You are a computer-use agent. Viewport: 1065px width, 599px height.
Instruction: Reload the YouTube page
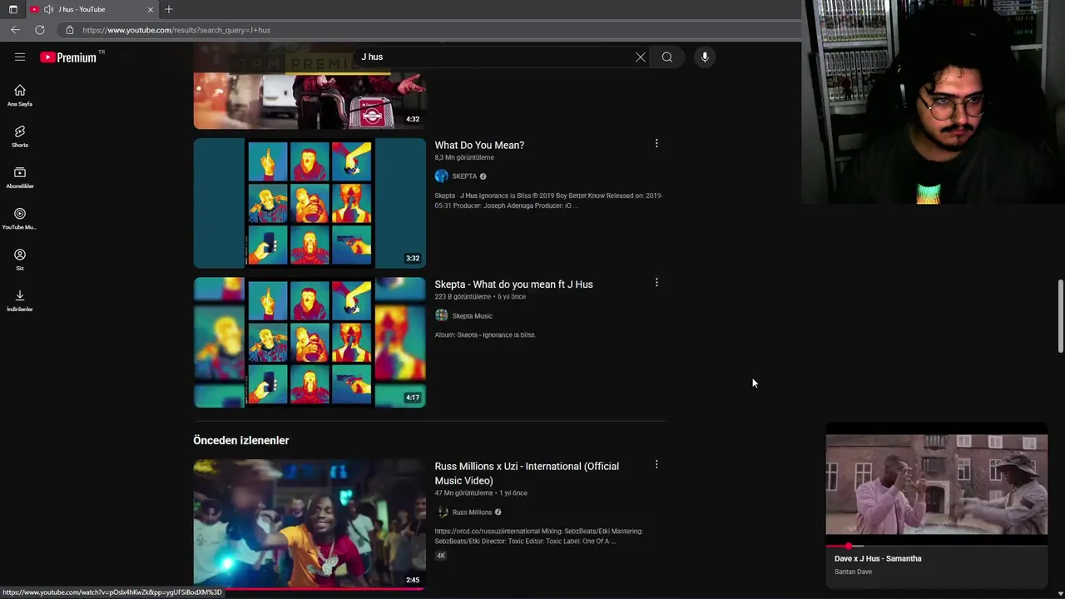pyautogui.click(x=39, y=30)
